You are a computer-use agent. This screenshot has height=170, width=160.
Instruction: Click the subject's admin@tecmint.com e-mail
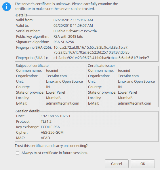(62, 103)
